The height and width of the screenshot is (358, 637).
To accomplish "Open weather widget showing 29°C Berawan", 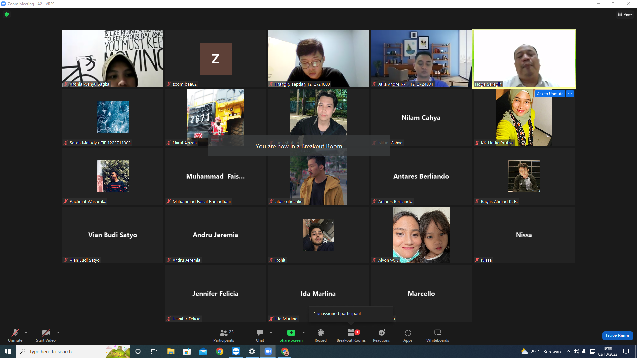I will click(541, 351).
